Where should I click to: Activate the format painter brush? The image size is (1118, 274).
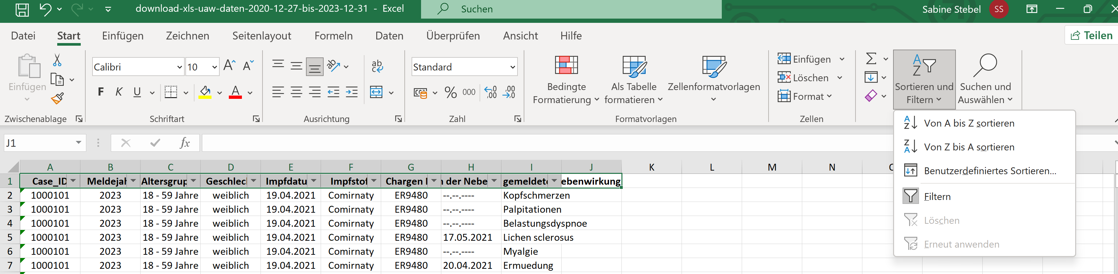57,99
